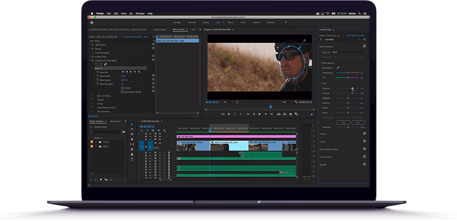The height and width of the screenshot is (221, 457).
Task: Expand the MEDIA bin folder
Action: coord(96,146)
